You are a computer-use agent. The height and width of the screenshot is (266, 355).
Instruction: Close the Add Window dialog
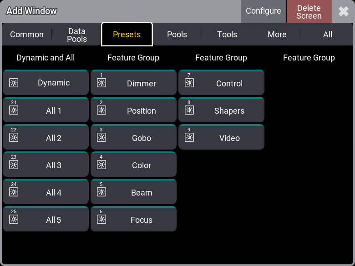[x=344, y=11]
